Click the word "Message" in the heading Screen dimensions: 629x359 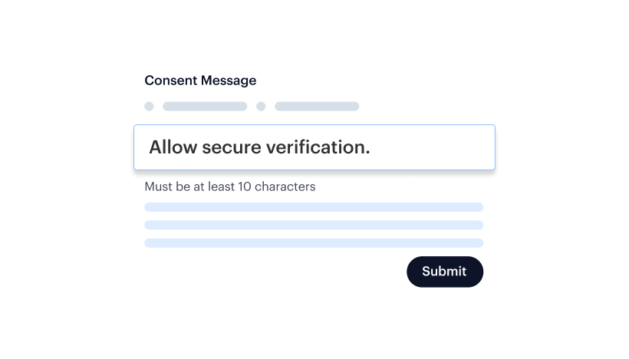[228, 81]
